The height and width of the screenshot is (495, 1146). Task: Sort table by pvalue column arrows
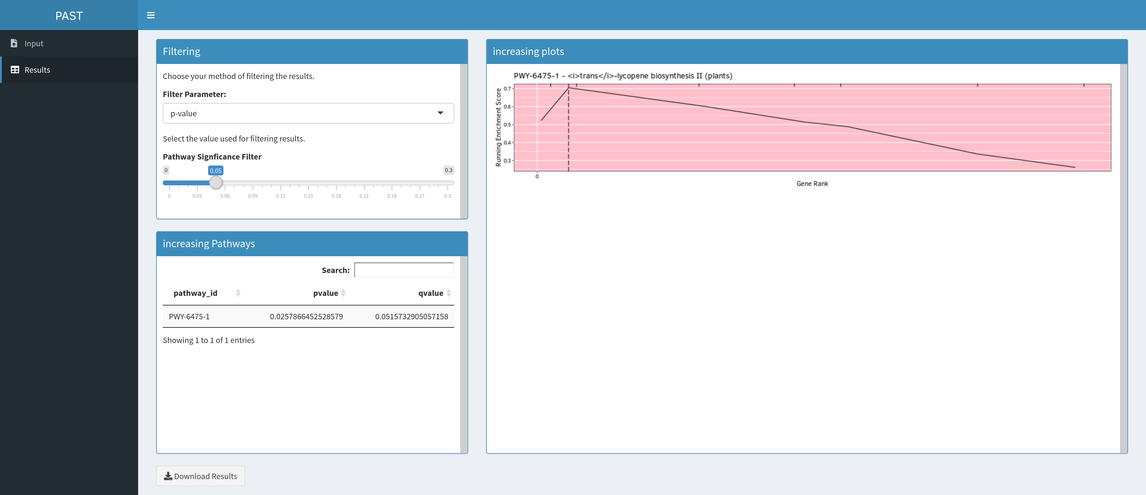click(x=343, y=293)
